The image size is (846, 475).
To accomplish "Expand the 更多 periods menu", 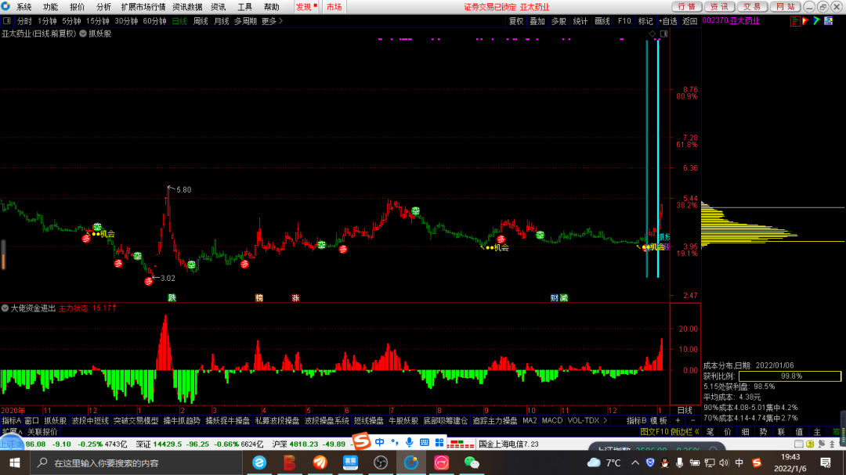I will (272, 21).
